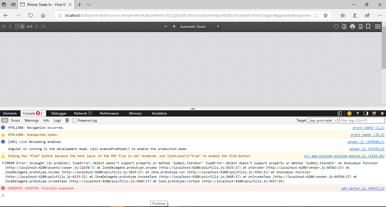The image size is (386, 207).
Task: Open a PDF file from disk
Action: click(344, 26)
